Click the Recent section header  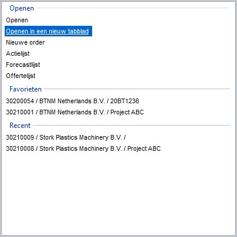point(20,126)
